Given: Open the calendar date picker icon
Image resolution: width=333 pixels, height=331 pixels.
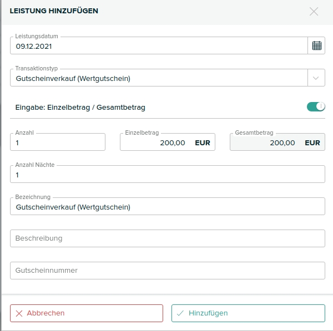Looking at the screenshot, I should click(316, 46).
